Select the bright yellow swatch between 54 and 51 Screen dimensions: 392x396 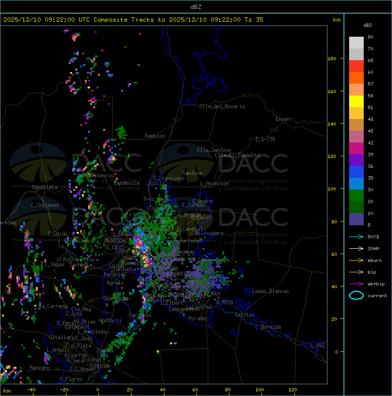click(356, 102)
